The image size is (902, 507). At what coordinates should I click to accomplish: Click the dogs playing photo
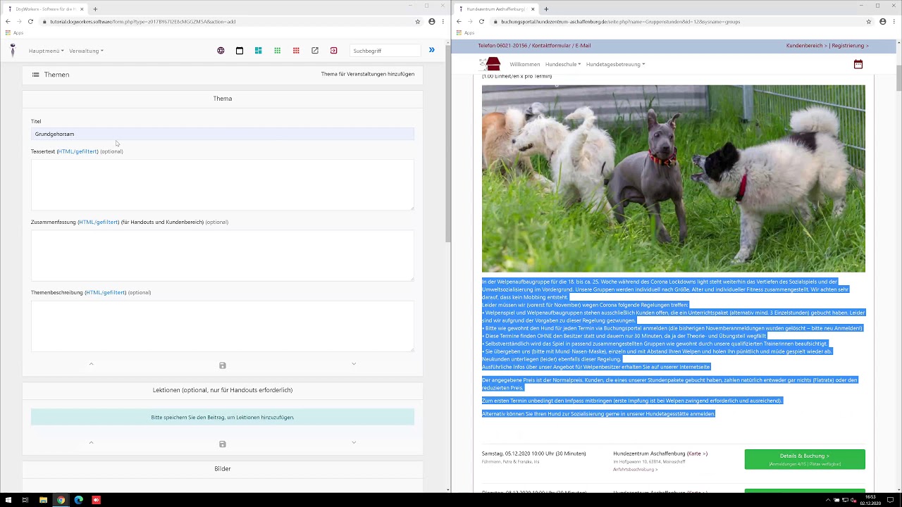(674, 179)
